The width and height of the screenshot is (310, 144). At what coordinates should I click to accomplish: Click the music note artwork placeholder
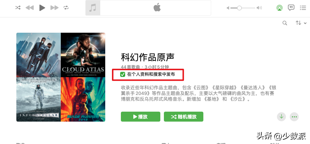pos(93,8)
